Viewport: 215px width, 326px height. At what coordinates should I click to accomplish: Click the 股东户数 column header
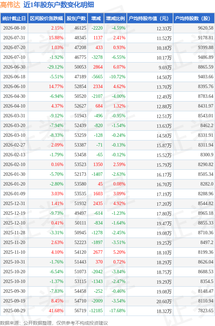click(x=76, y=18)
